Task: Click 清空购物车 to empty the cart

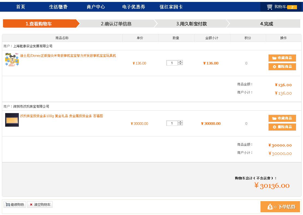Action: point(40,205)
